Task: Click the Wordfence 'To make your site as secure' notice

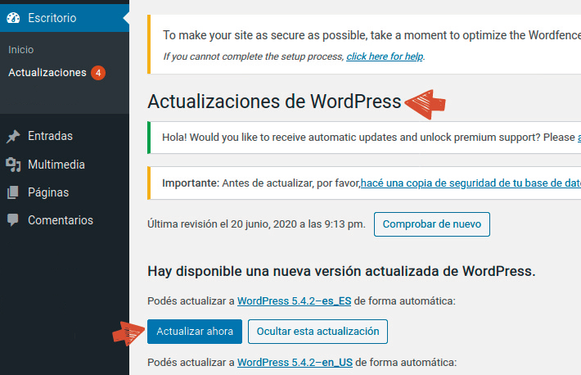Action: 364,44
